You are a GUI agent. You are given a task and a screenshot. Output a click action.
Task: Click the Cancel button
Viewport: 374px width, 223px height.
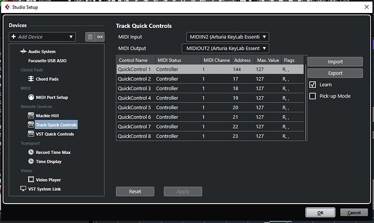(x=354, y=213)
